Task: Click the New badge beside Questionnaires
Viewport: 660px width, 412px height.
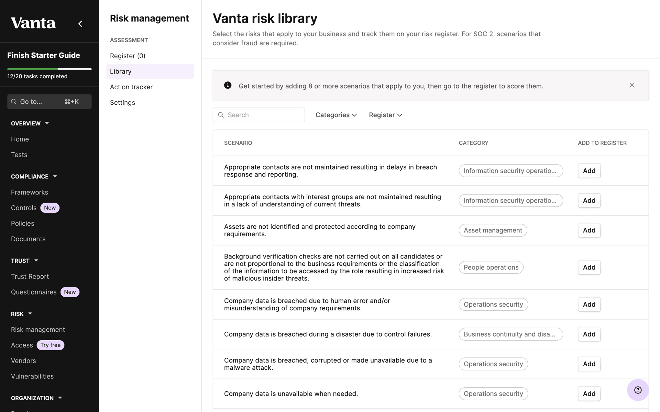Action: click(70, 292)
